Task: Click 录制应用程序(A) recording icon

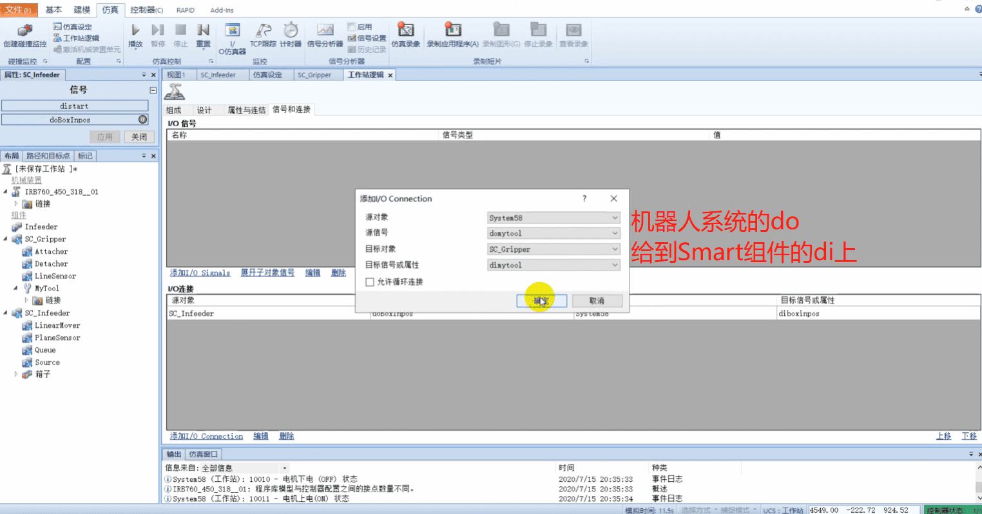Action: (x=453, y=30)
